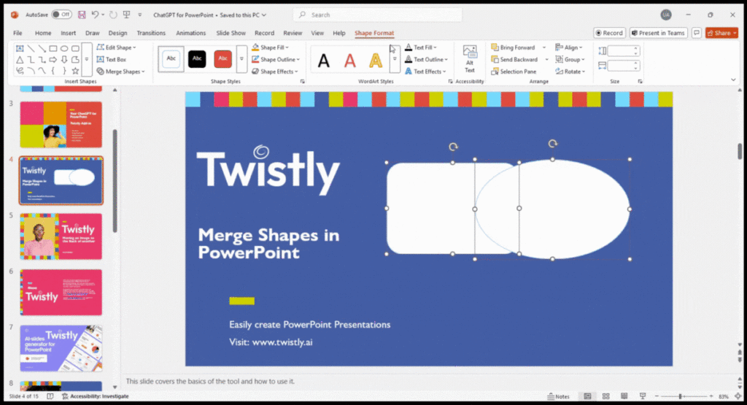Collapse the ribbon with chevron
Viewport: 747px width, 405px height.
point(733,80)
